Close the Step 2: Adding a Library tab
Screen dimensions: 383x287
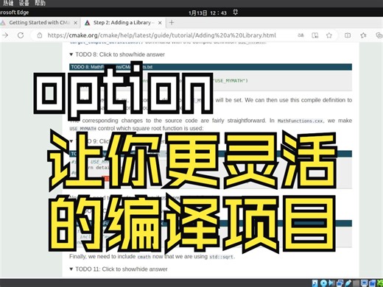tap(160, 23)
